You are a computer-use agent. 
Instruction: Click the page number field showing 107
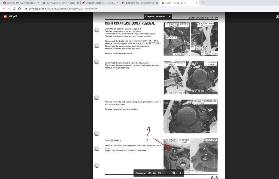tap(149, 173)
